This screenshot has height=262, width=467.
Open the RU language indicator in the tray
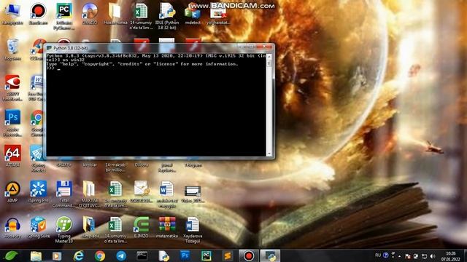tap(378, 255)
